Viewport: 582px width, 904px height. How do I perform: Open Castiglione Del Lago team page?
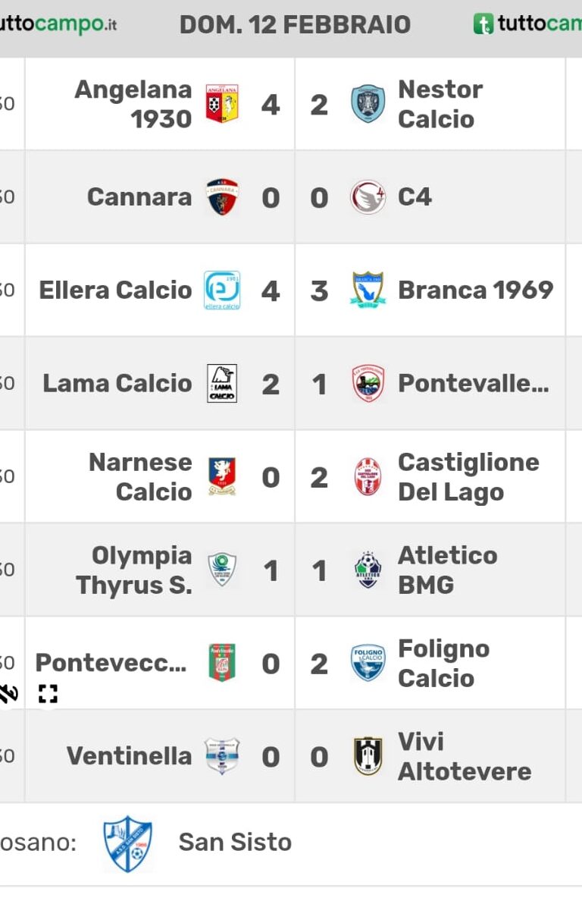point(468,477)
